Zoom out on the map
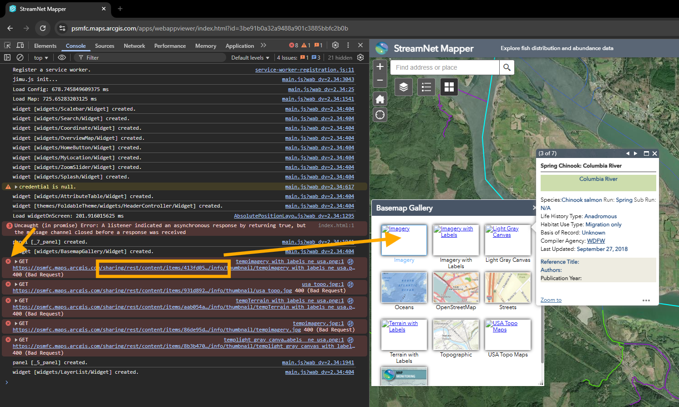 380,80
